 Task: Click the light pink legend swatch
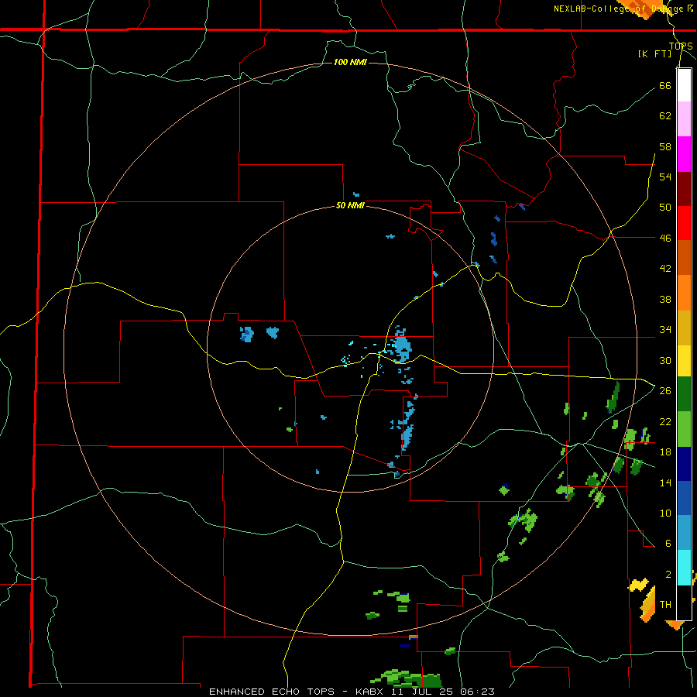pos(684,118)
